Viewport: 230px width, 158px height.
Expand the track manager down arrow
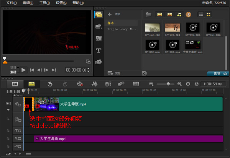7,109
